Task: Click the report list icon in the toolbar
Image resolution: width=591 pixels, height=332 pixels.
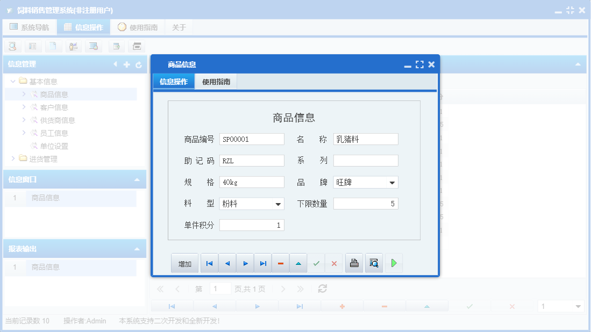Action: pos(32,46)
